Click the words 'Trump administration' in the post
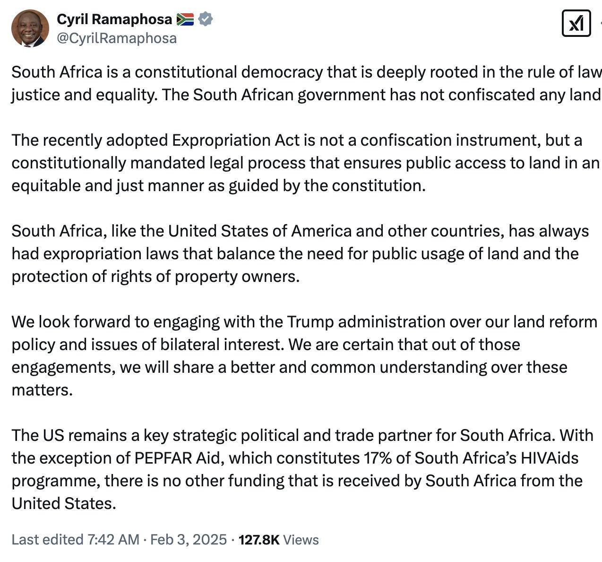 366,322
